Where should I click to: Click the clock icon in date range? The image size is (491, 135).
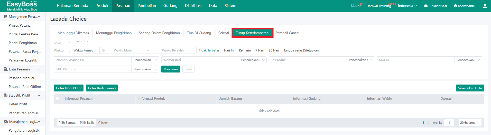coord(103,50)
